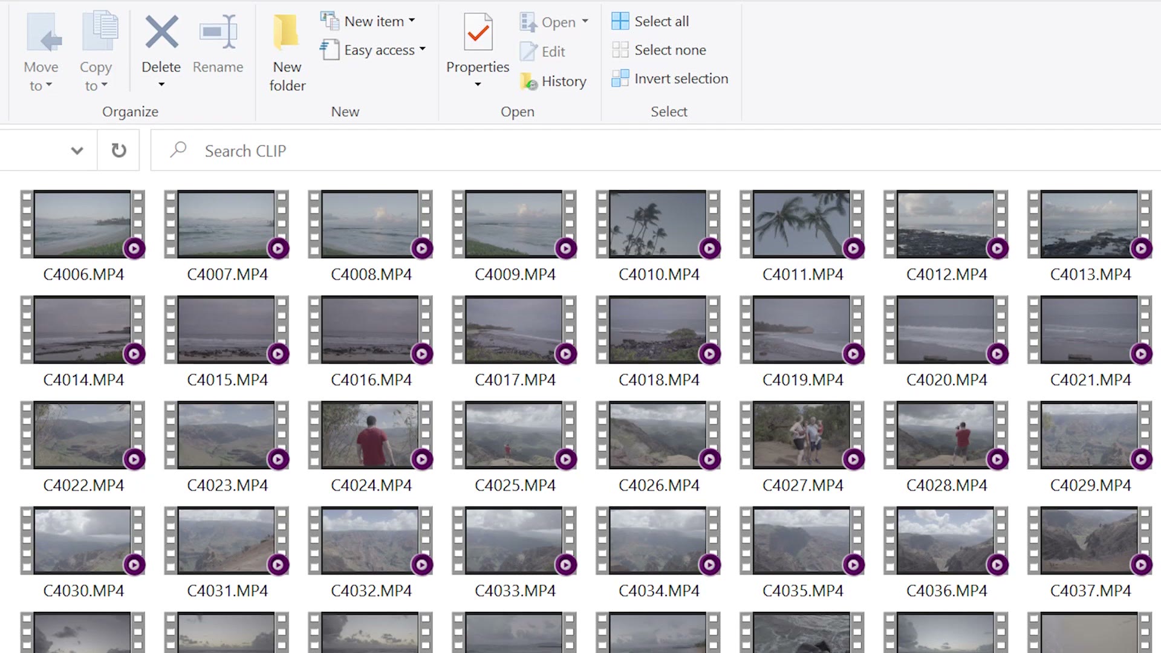
Task: Open the Copy to dropdown arrow
Action: point(105,85)
